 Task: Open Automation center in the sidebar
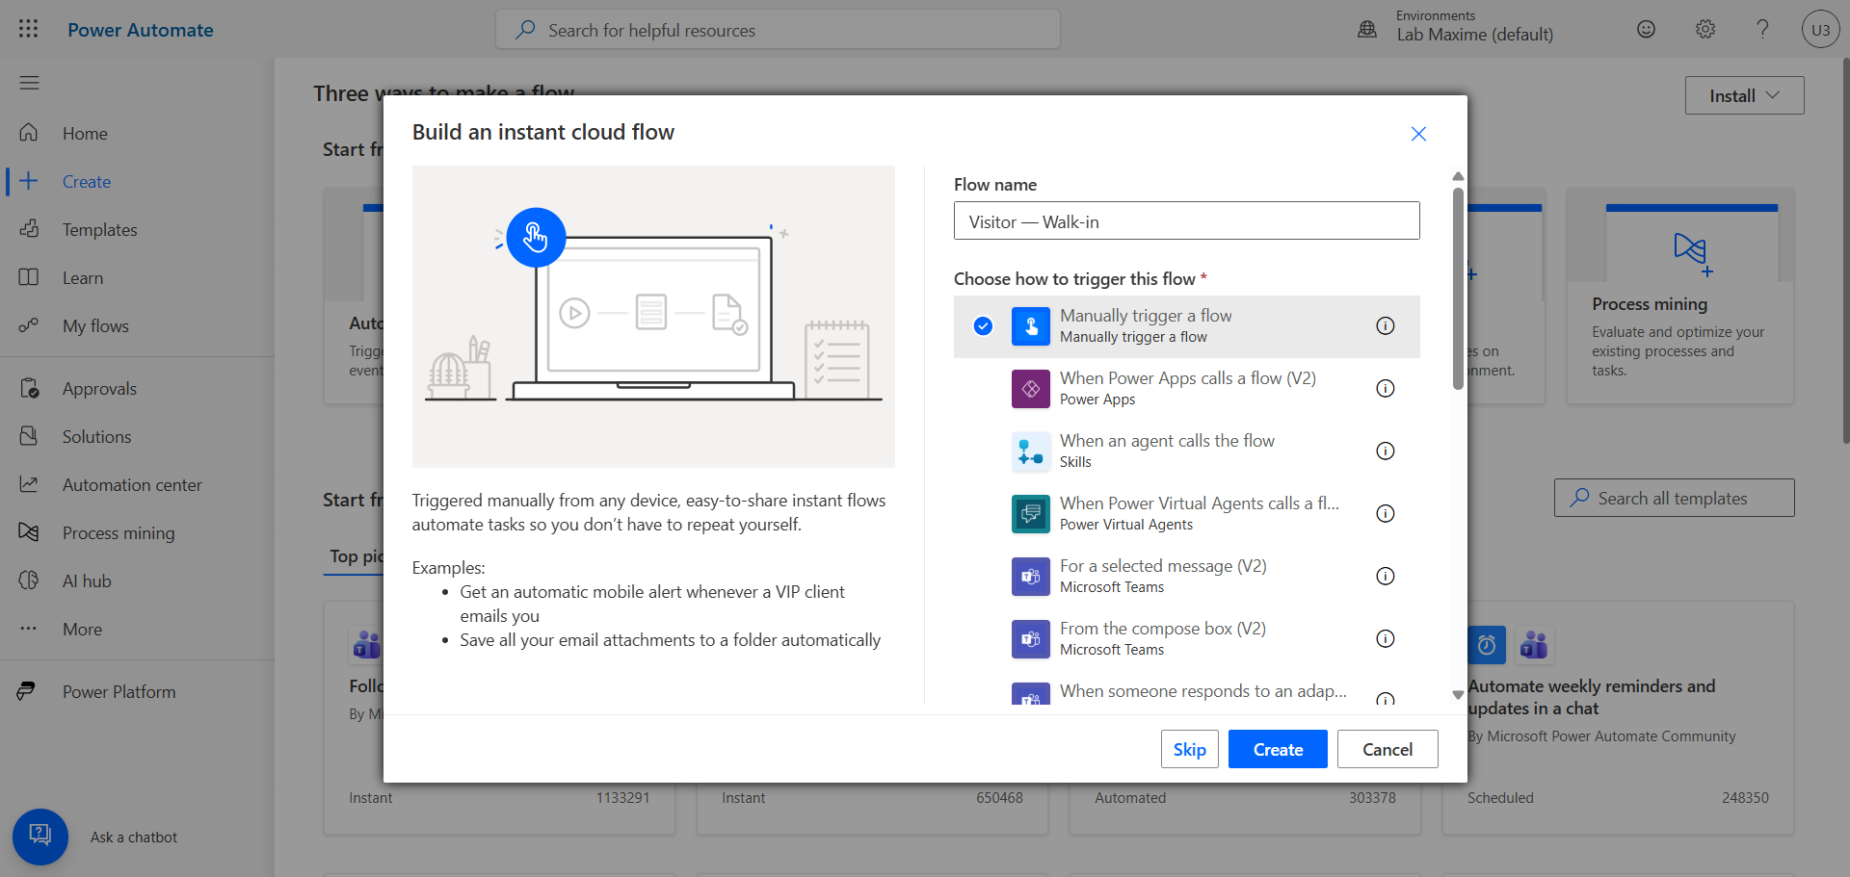(137, 485)
